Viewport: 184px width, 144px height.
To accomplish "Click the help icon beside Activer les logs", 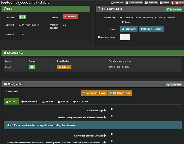I will (105, 111).
